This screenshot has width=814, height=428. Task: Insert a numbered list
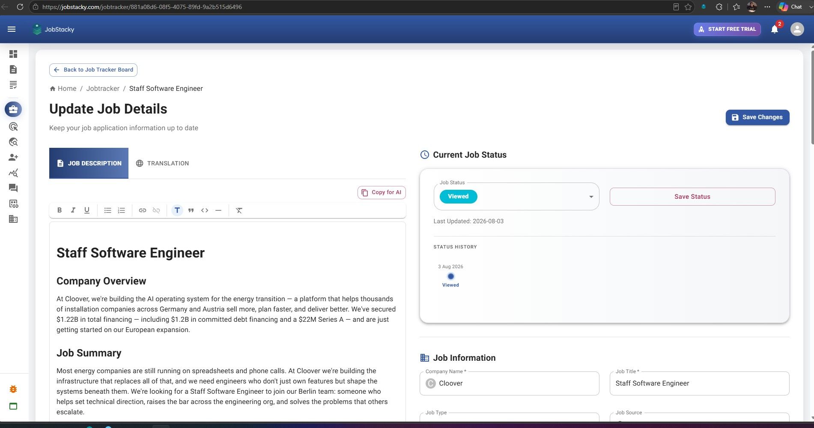[121, 210]
